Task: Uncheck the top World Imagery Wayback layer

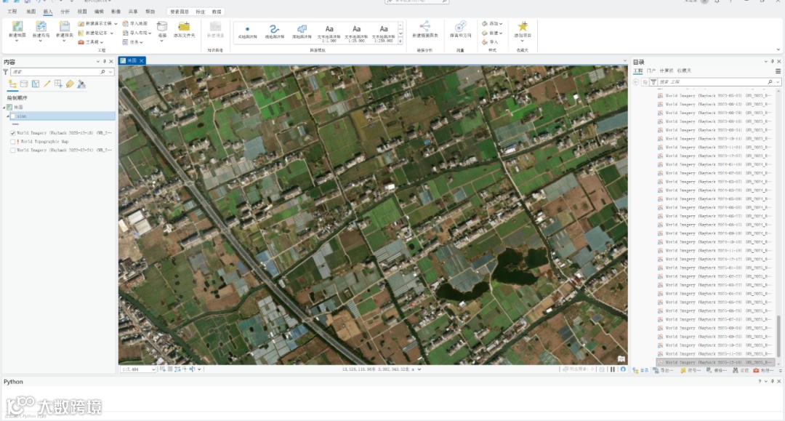Action: point(13,133)
